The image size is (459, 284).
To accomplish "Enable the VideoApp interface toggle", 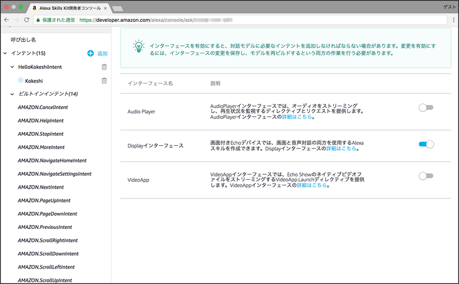I will pyautogui.click(x=426, y=176).
